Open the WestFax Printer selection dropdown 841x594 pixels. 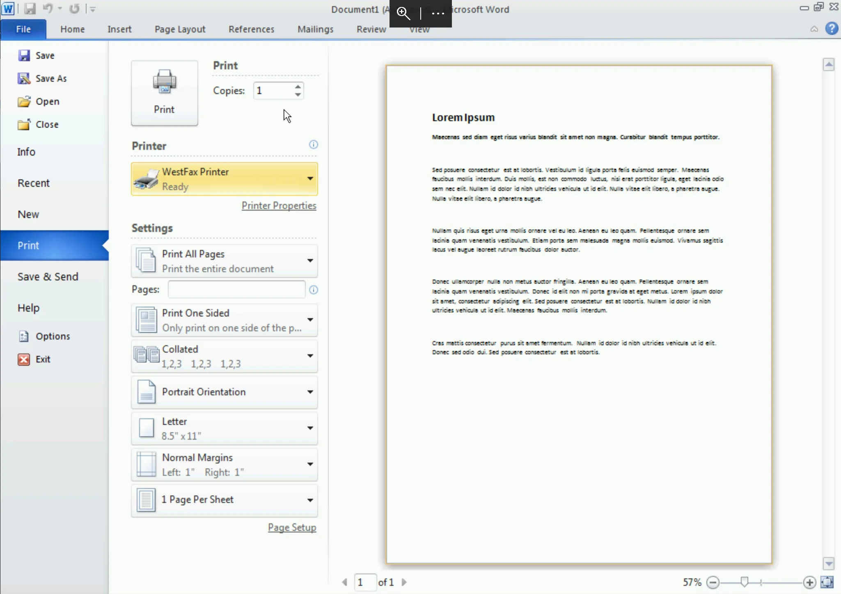pos(310,179)
